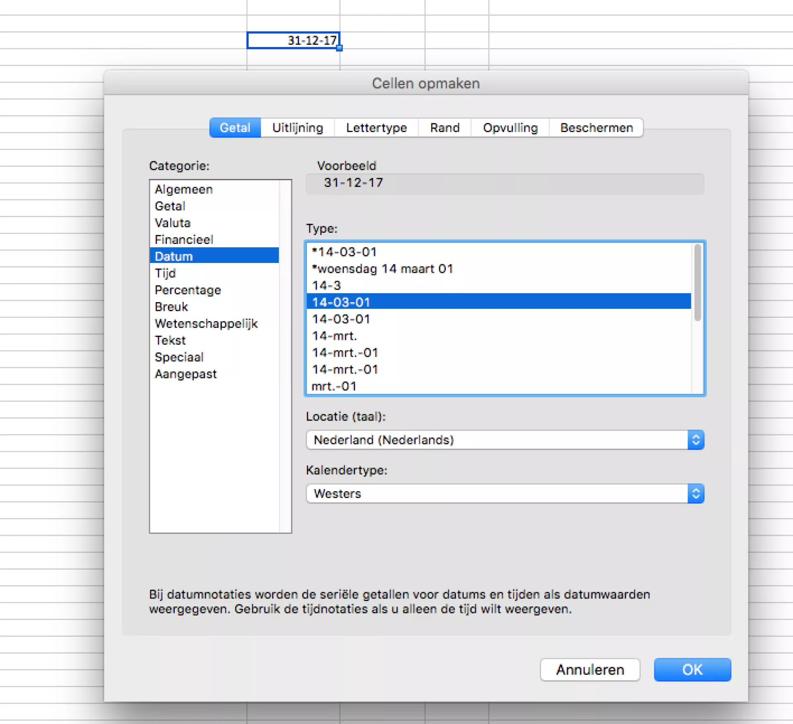Select the 'mrt.-01' date type

pos(334,386)
